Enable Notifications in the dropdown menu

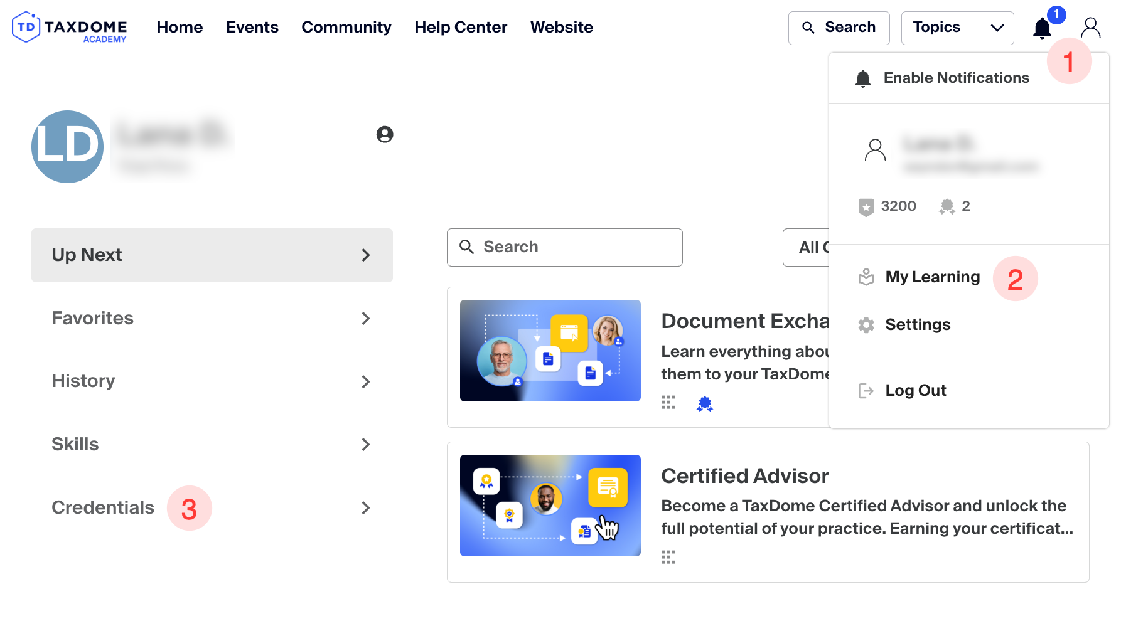tap(956, 78)
